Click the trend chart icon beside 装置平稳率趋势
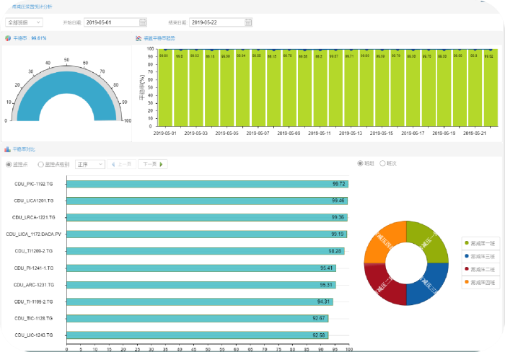This screenshot has width=505, height=352. 138,38
